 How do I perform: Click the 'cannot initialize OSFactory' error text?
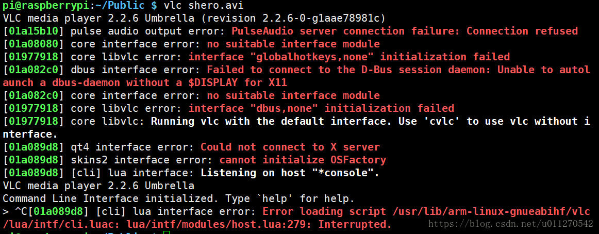(303, 160)
